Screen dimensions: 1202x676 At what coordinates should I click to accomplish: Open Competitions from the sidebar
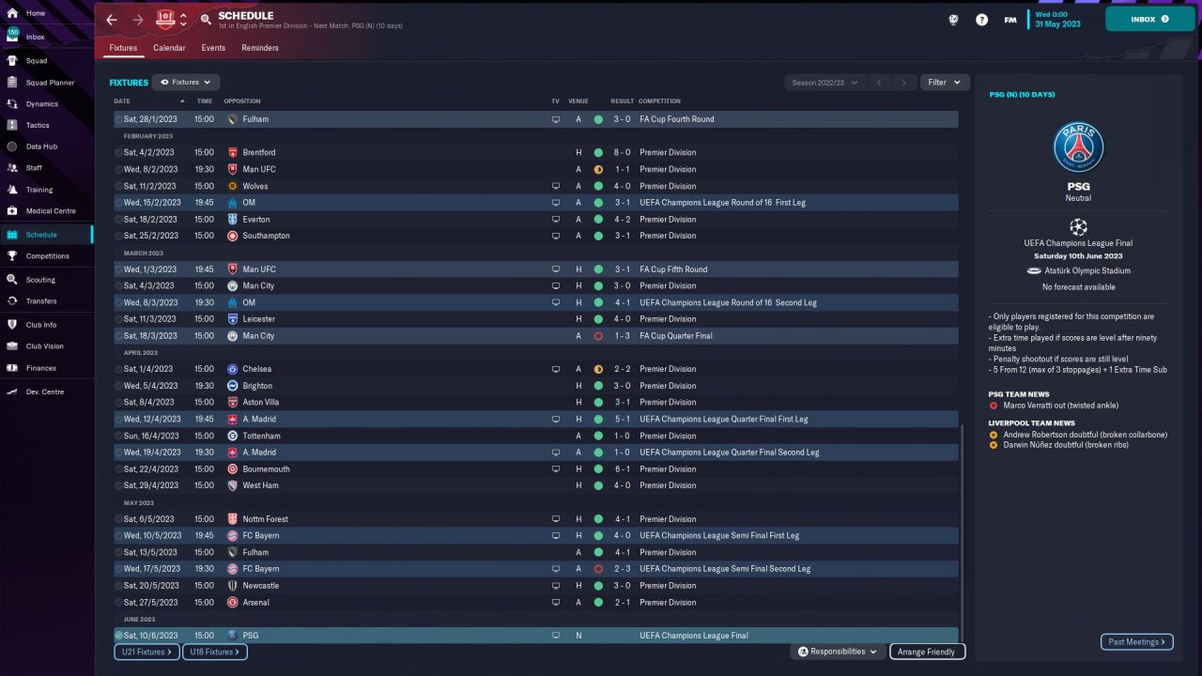point(47,256)
